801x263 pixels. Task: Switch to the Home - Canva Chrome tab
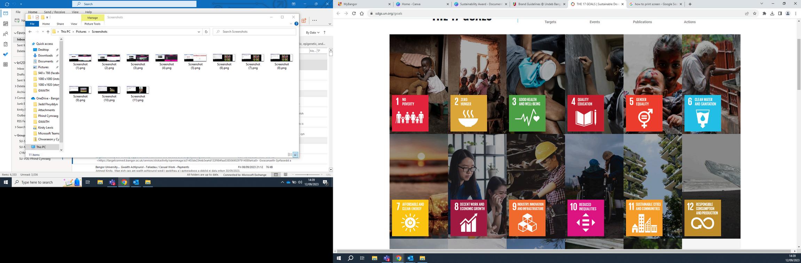(422, 4)
